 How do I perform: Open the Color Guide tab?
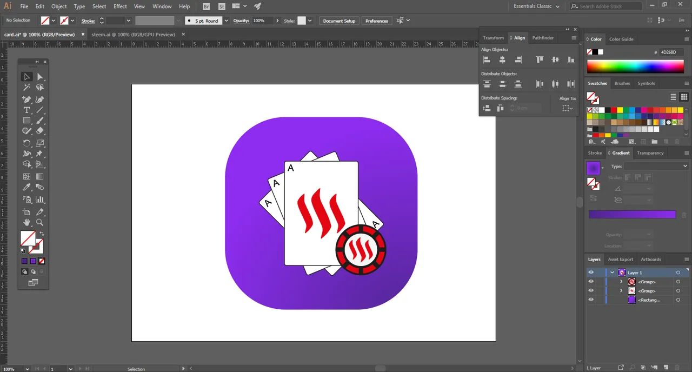click(621, 39)
